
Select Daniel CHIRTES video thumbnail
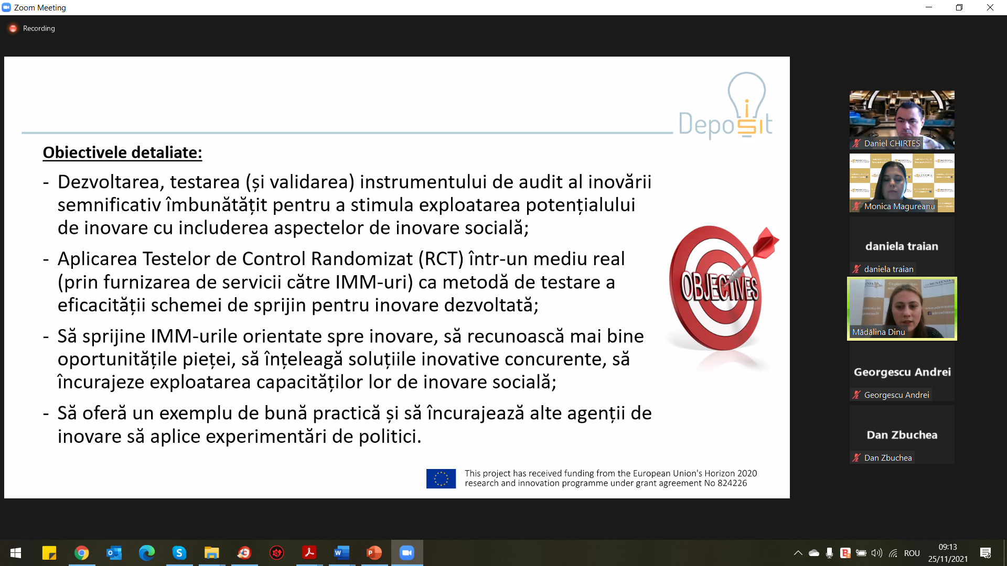coord(902,120)
